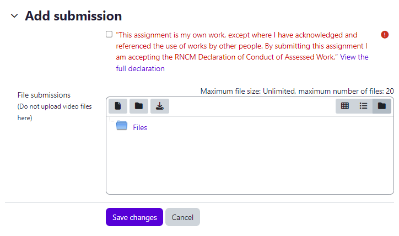Screen dimensions: 399x236
Task: Tick the own-work declaration checkbox
Action: pos(109,34)
